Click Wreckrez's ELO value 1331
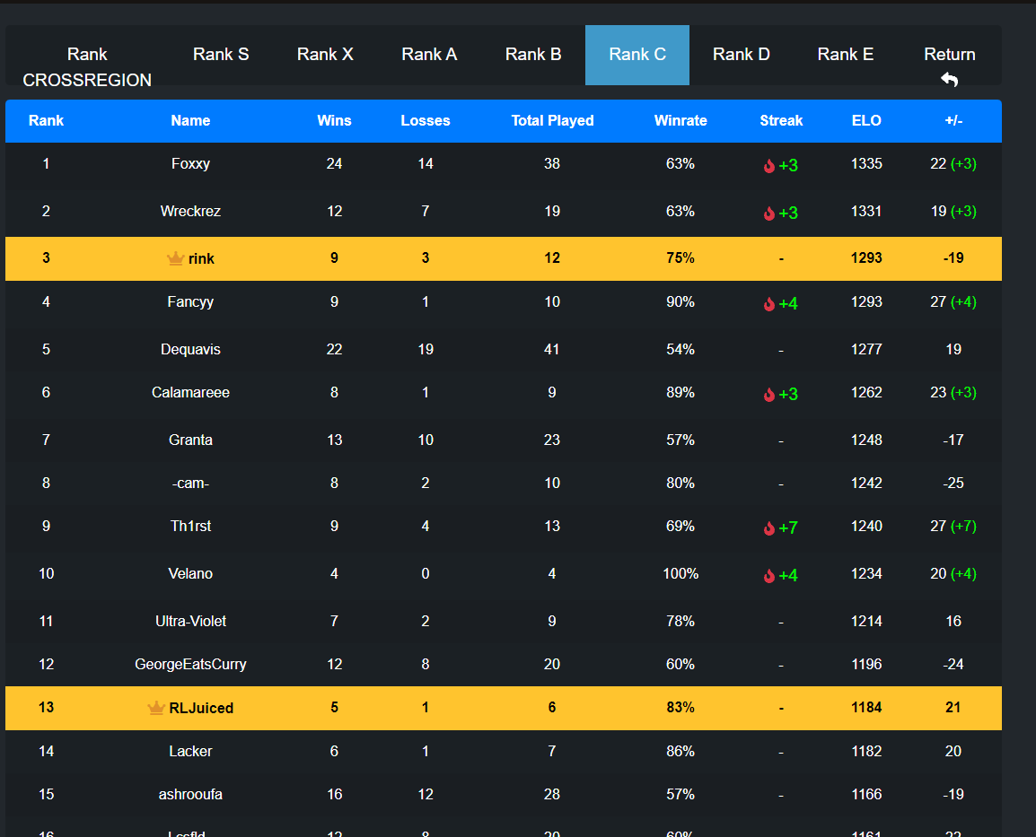This screenshot has height=837, width=1036. pyautogui.click(x=866, y=211)
